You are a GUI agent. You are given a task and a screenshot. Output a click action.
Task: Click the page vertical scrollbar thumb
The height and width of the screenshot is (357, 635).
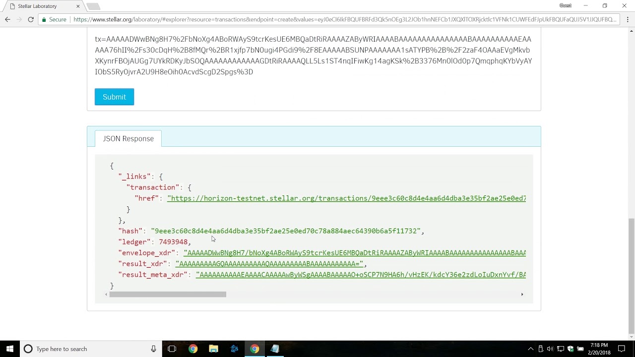point(631,276)
